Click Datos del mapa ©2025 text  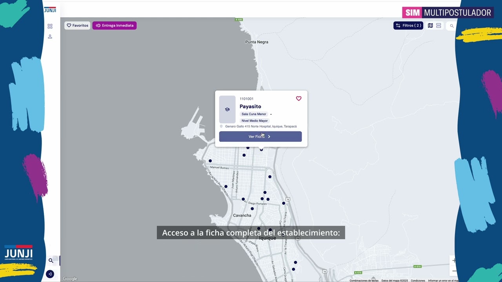pyautogui.click(x=395, y=280)
